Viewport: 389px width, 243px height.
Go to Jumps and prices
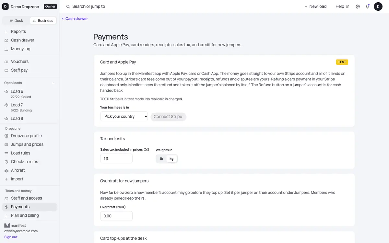(29, 145)
